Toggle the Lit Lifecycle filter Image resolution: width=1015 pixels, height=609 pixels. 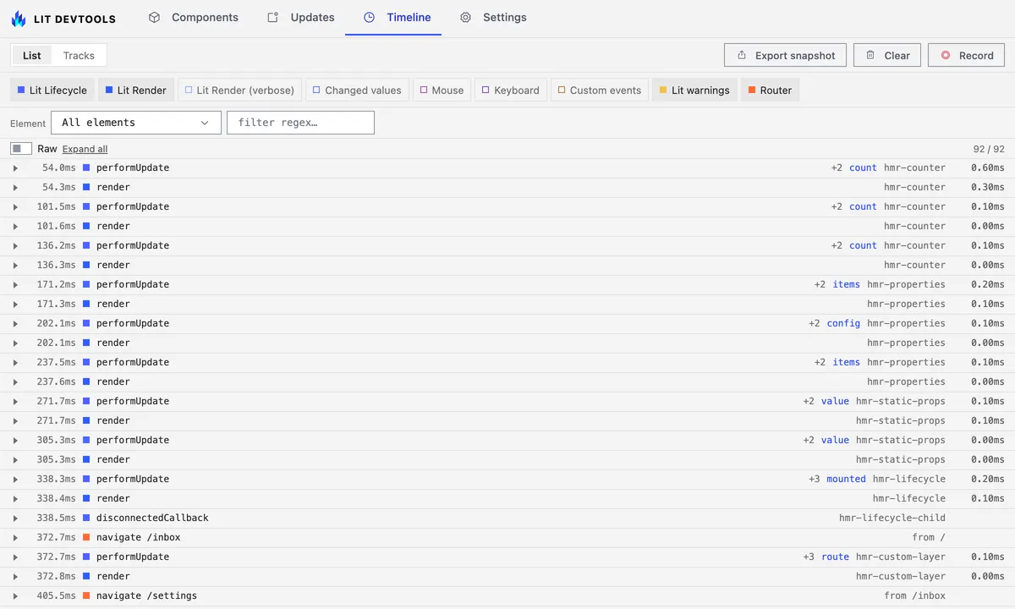[52, 91]
